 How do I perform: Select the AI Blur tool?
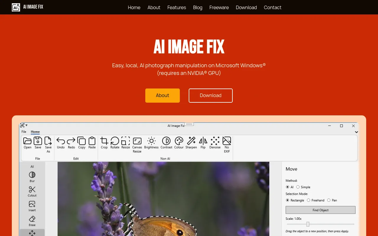click(32, 177)
